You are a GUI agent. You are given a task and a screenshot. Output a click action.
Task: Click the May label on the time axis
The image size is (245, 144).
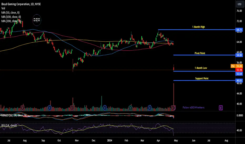176,140
